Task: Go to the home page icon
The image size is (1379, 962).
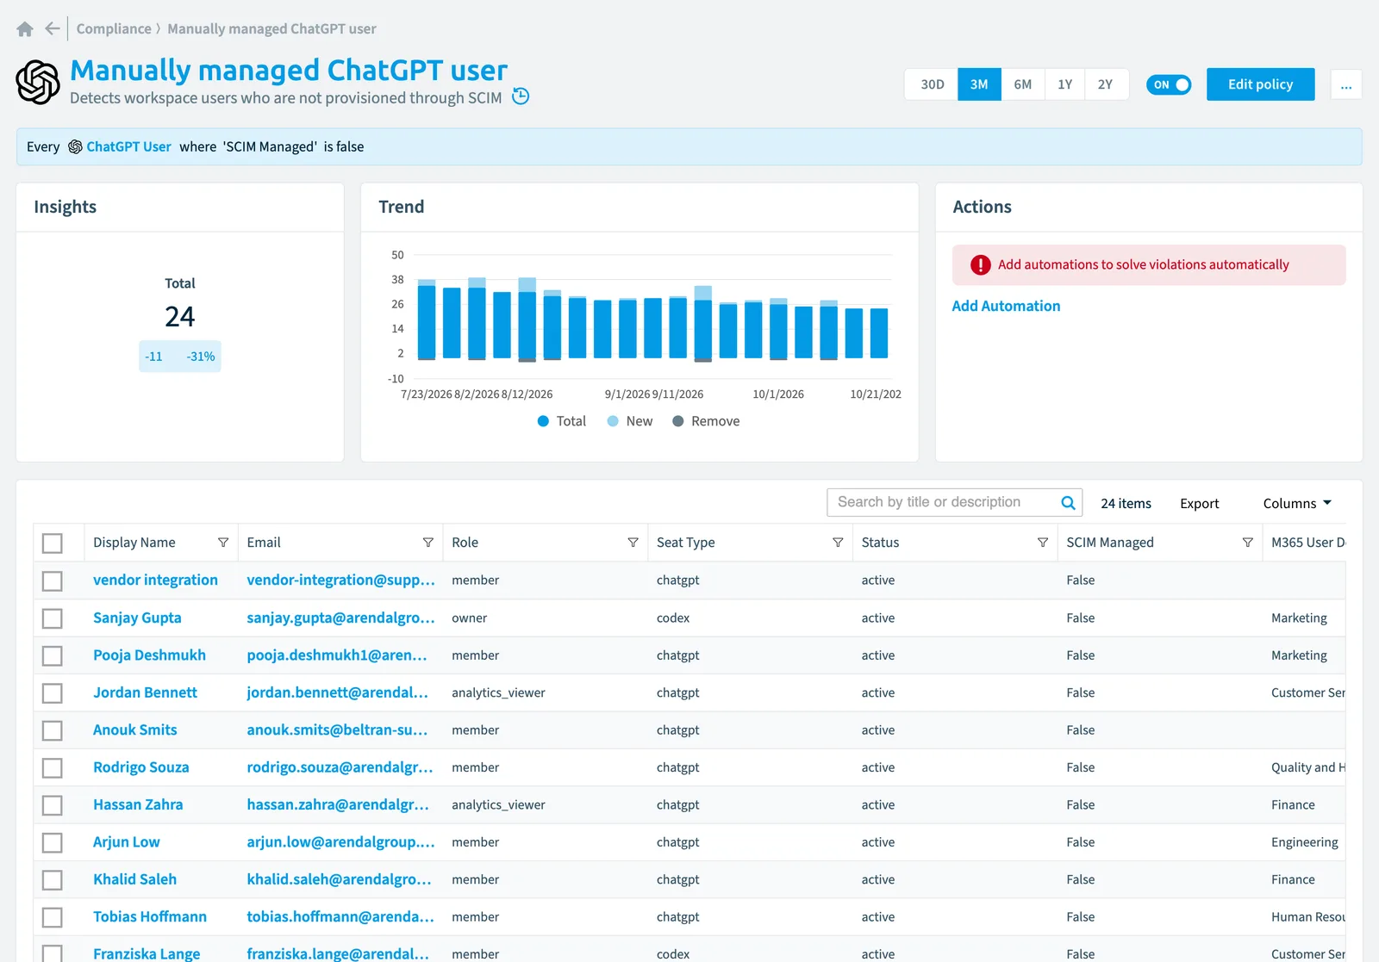Action: point(25,29)
